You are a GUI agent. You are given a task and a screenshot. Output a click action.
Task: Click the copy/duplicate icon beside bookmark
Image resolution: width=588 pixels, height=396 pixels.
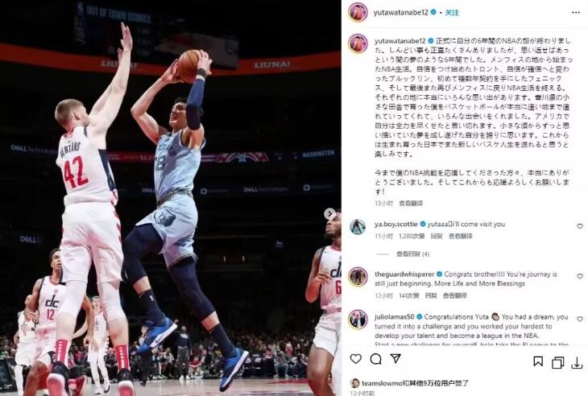coord(557,362)
